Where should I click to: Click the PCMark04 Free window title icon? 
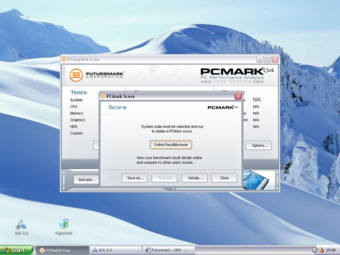coord(64,59)
